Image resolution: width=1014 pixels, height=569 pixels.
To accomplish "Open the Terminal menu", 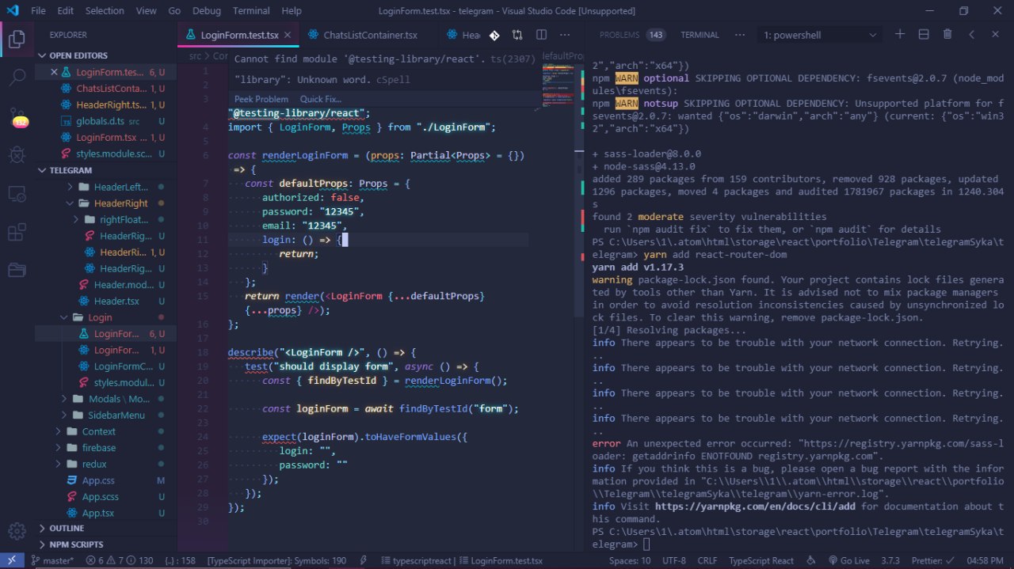I will tap(251, 11).
